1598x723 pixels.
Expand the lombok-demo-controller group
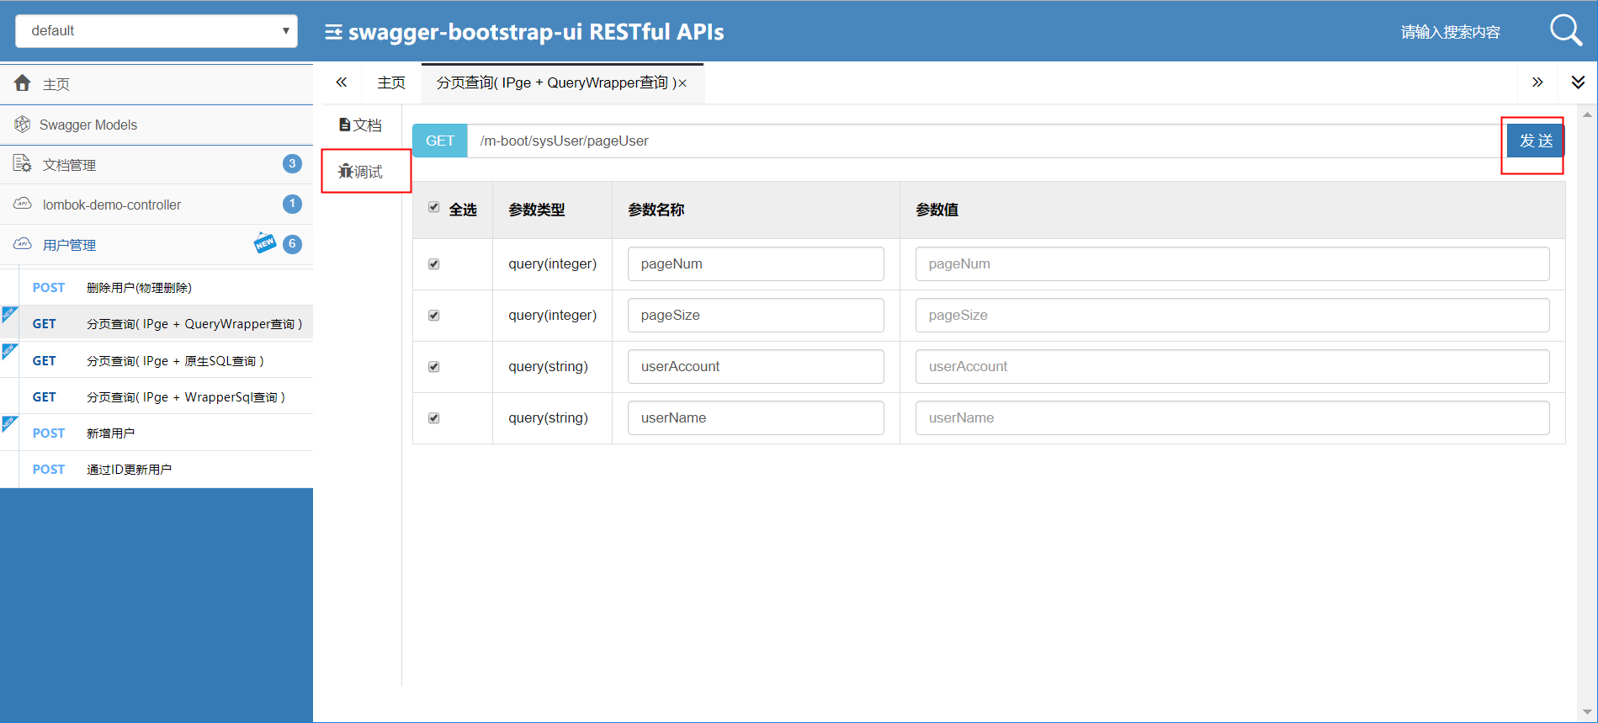157,205
